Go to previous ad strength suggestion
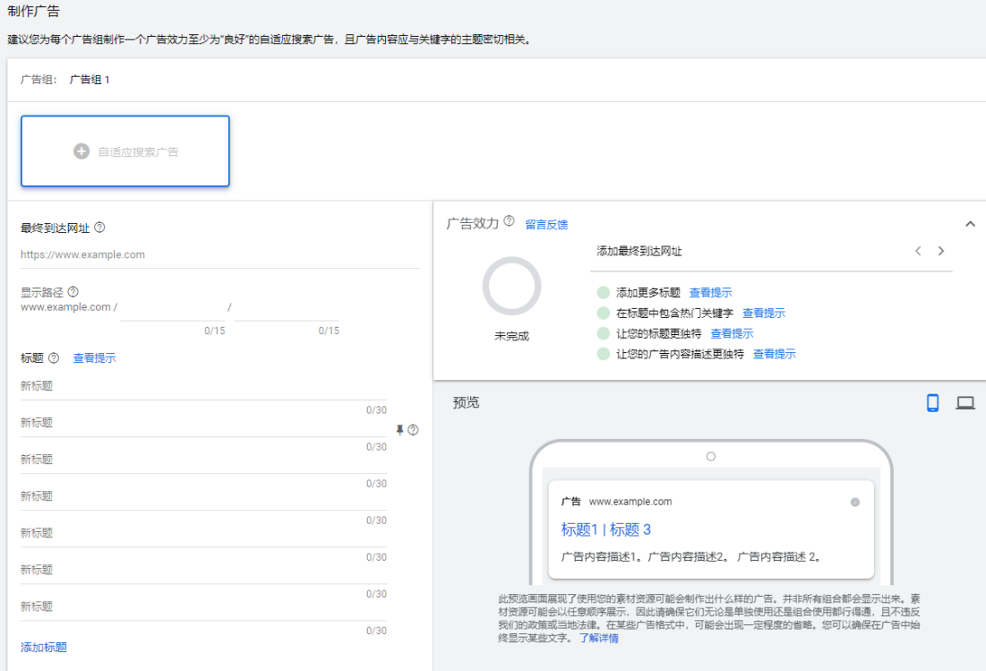This screenshot has width=986, height=671. pos(918,251)
